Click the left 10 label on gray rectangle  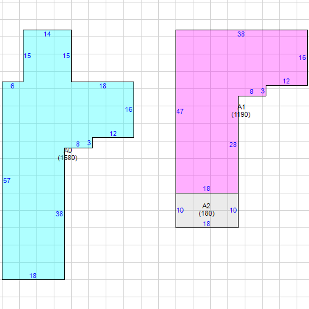(x=180, y=210)
